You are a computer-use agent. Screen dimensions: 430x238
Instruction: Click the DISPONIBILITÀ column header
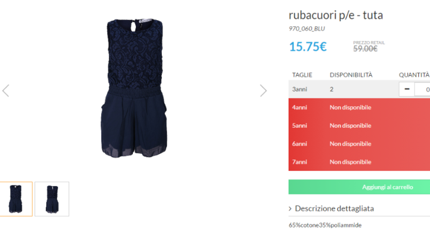click(351, 75)
